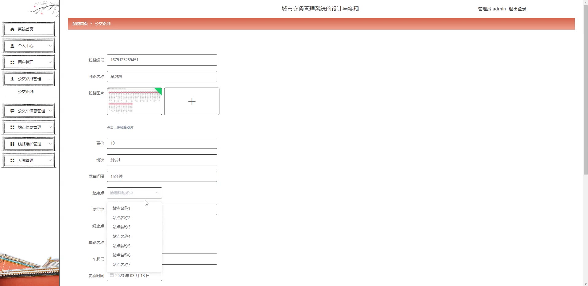The image size is (588, 286).
Task: Open the 用户管理 menu item
Action: pos(29,62)
